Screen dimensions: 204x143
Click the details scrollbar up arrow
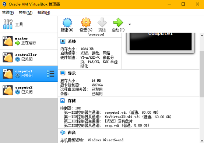pyautogui.click(x=202, y=36)
